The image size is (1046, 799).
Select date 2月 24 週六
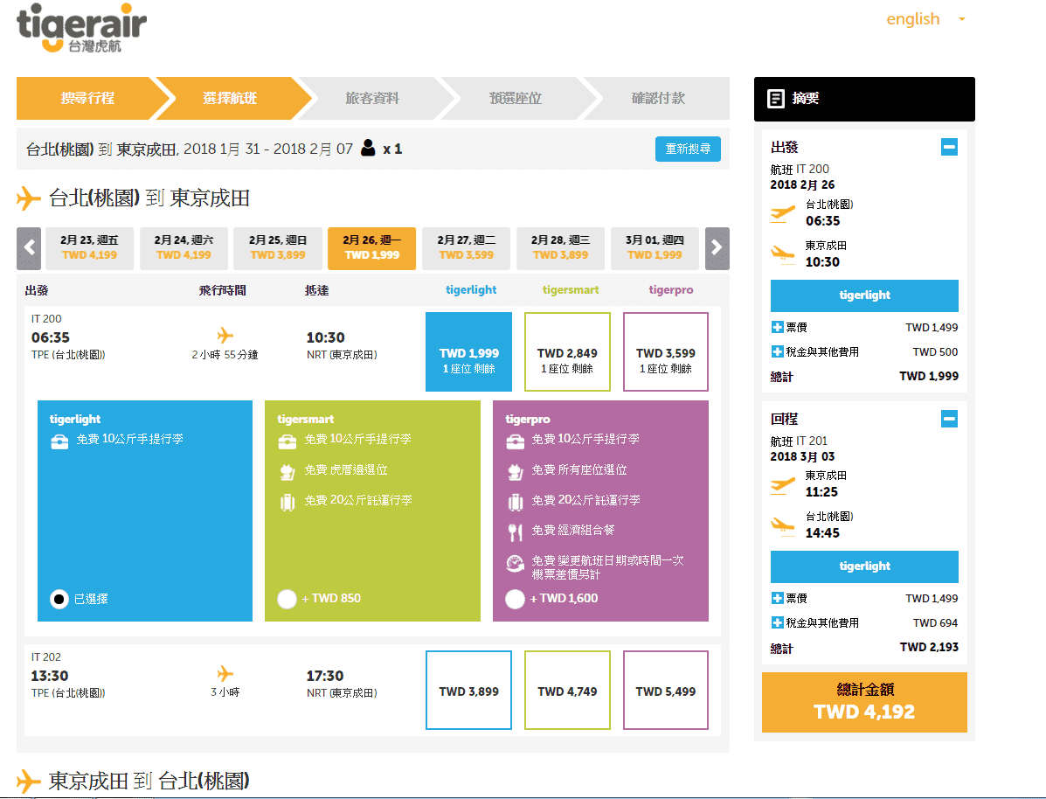(184, 248)
